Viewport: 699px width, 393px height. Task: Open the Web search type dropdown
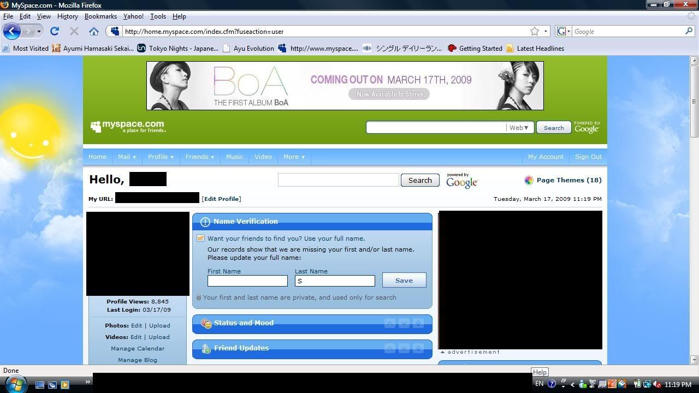click(x=519, y=127)
